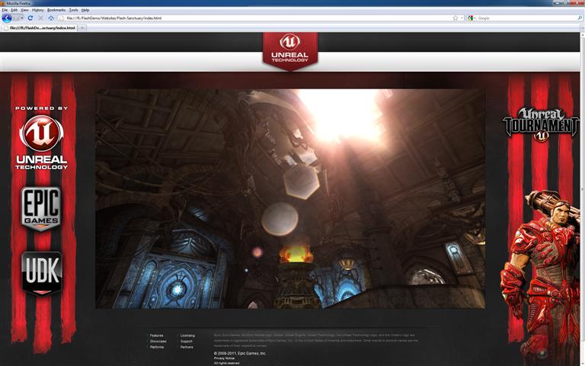The image size is (585, 366).
Task: Click the browser Back button
Action: coord(7,18)
